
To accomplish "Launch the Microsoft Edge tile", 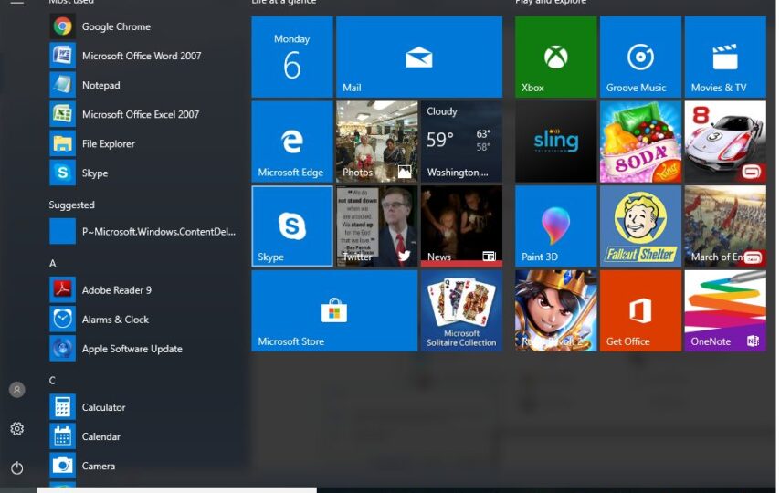I will (x=292, y=142).
